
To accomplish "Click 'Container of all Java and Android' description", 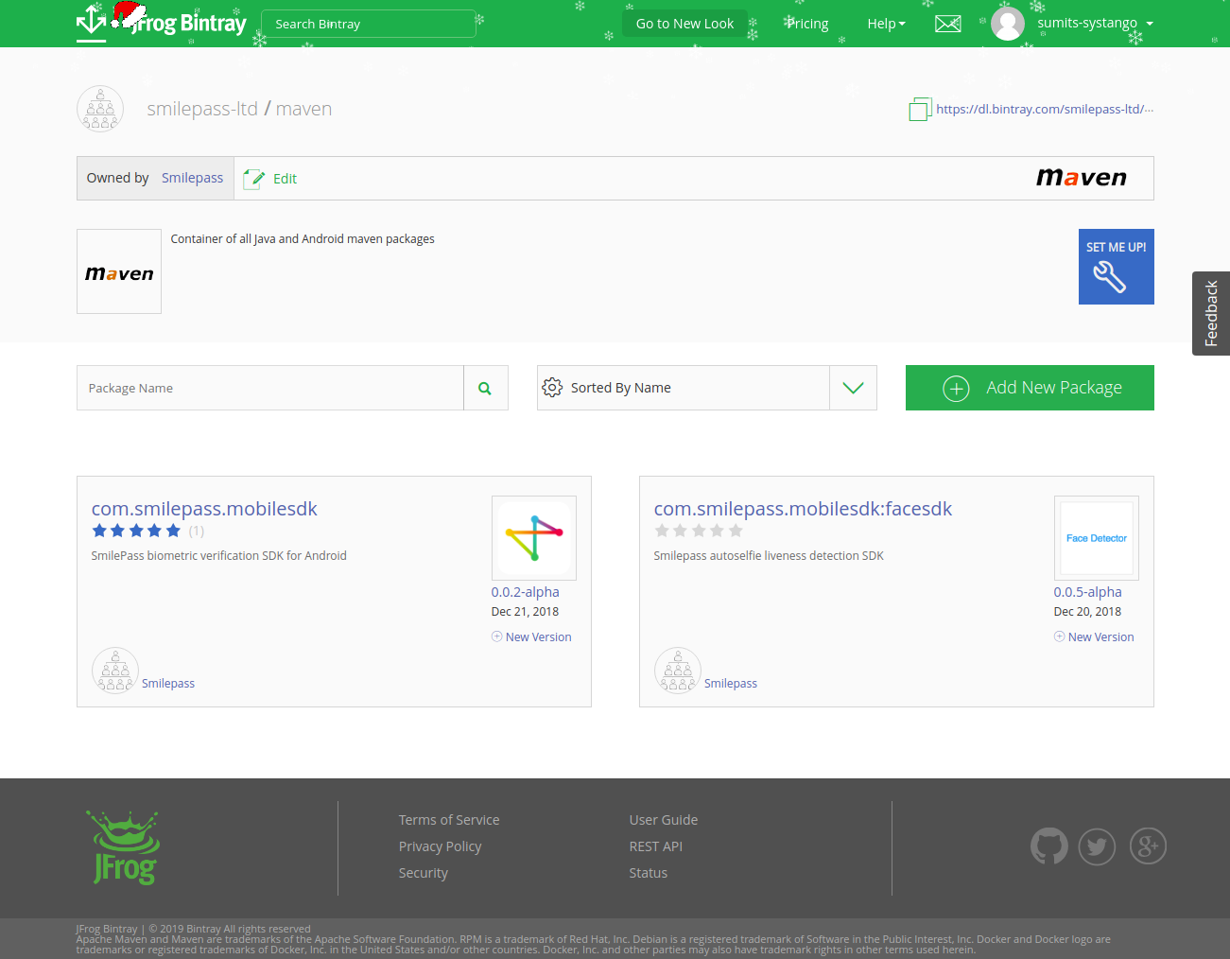I will point(303,239).
